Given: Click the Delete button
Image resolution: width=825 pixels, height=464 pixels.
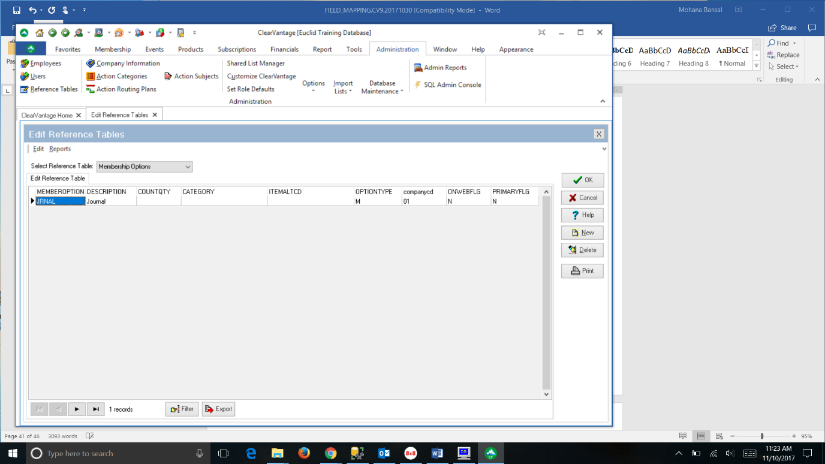Looking at the screenshot, I should point(582,250).
